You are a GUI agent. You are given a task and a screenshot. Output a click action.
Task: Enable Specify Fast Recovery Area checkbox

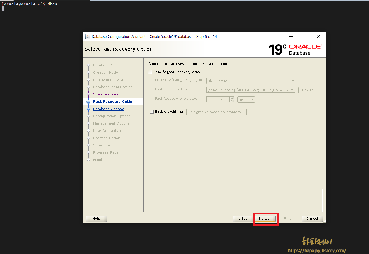(150, 72)
